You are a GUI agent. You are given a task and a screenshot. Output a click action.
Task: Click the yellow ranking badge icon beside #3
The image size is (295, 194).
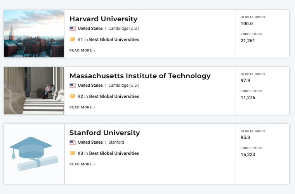click(x=72, y=153)
